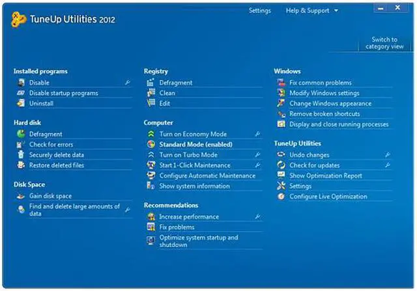The width and height of the screenshot is (417, 291).
Task: Click the Modify Windows settings icon
Action: click(x=281, y=93)
